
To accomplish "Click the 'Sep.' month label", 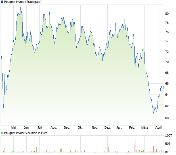I will point(67,128).
